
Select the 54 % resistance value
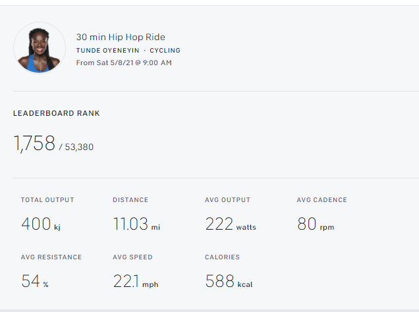34,282
